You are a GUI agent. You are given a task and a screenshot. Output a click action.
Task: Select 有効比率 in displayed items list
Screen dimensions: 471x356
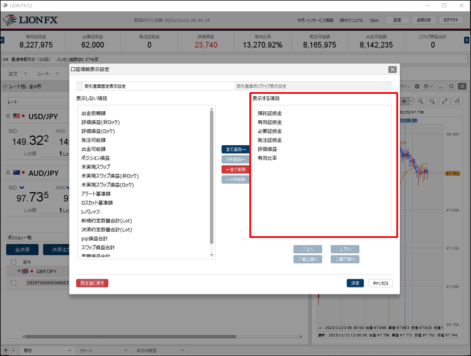(267, 158)
